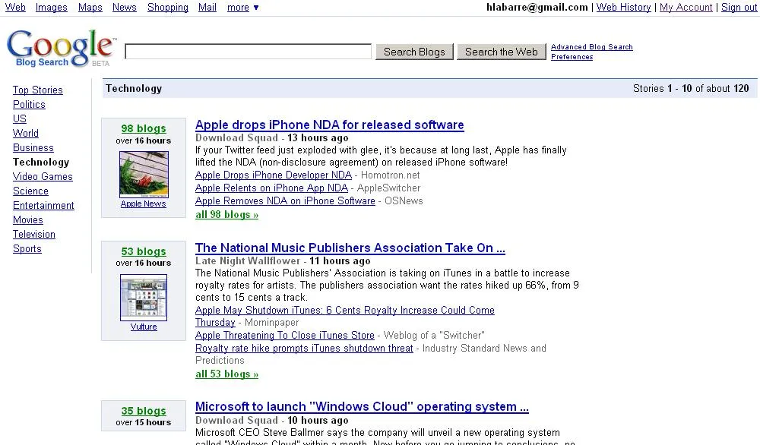Open 'Apple Relents on iPhone App NDA'
Screen dimensions: 760x445
(271, 188)
